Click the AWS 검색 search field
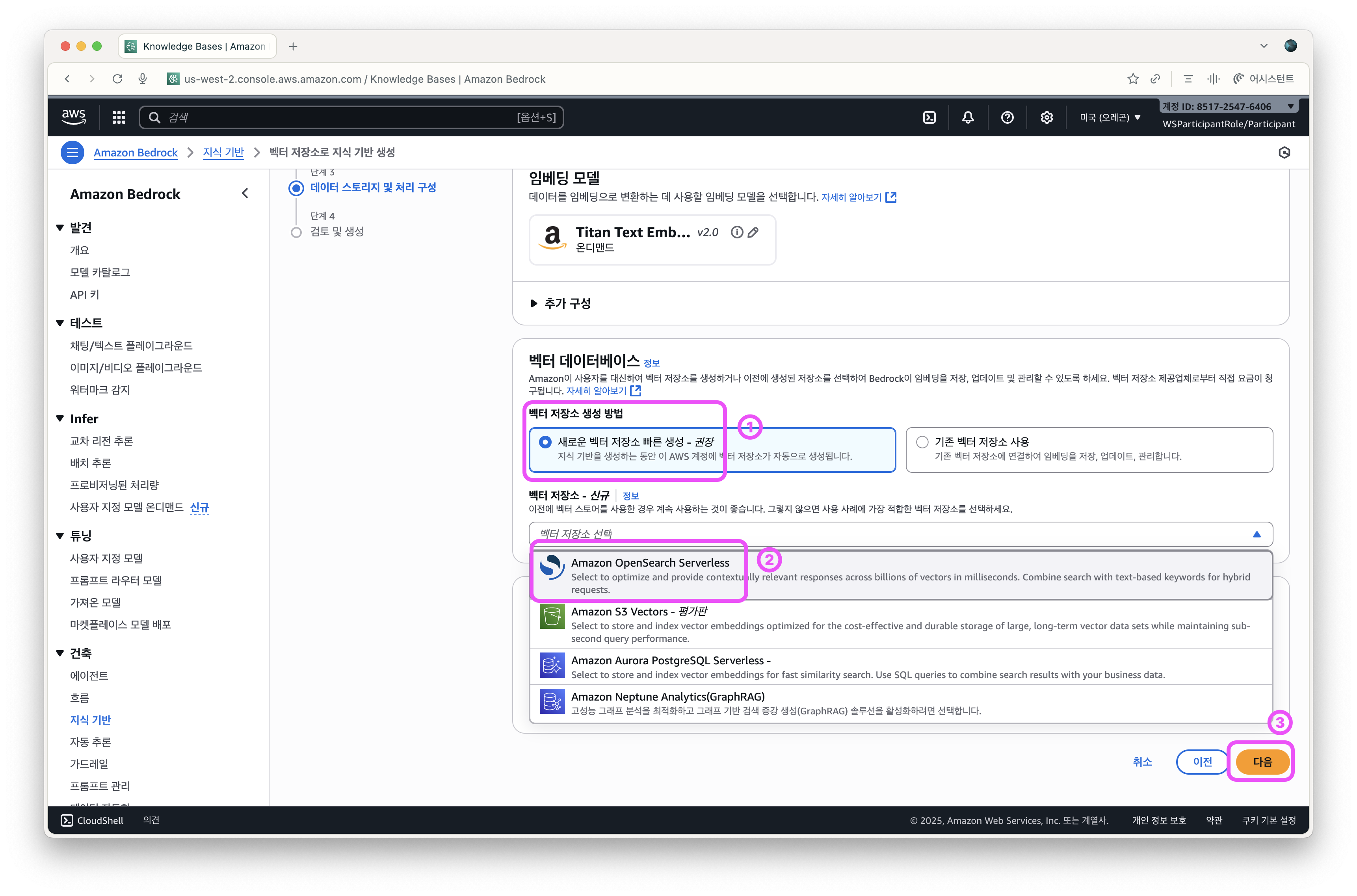Screen dimensions: 1357x896 [x=351, y=117]
